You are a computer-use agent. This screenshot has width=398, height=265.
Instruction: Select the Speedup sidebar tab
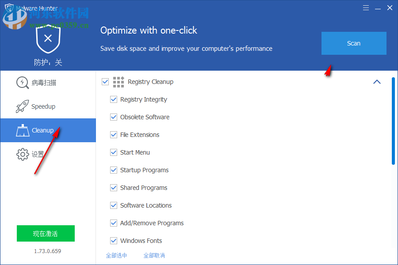coord(44,106)
